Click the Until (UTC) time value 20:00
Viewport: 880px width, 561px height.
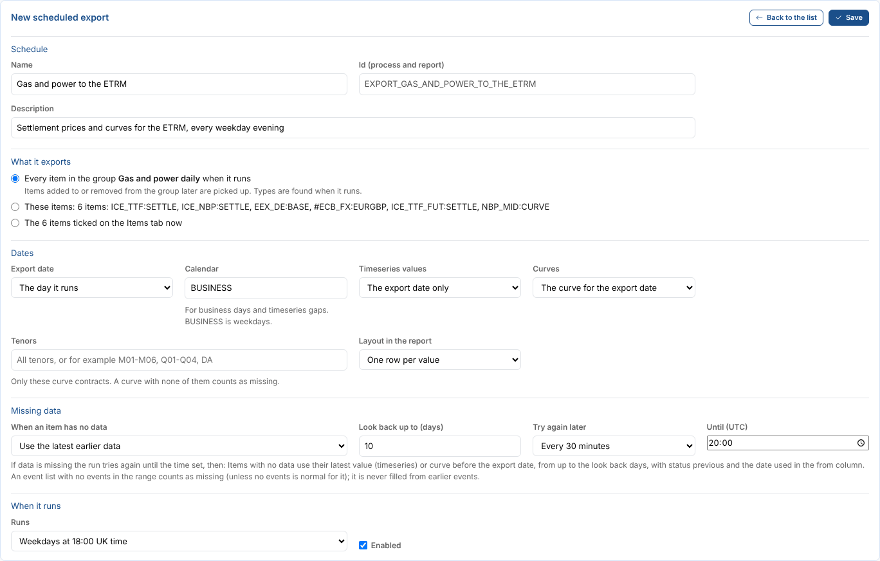pos(721,443)
